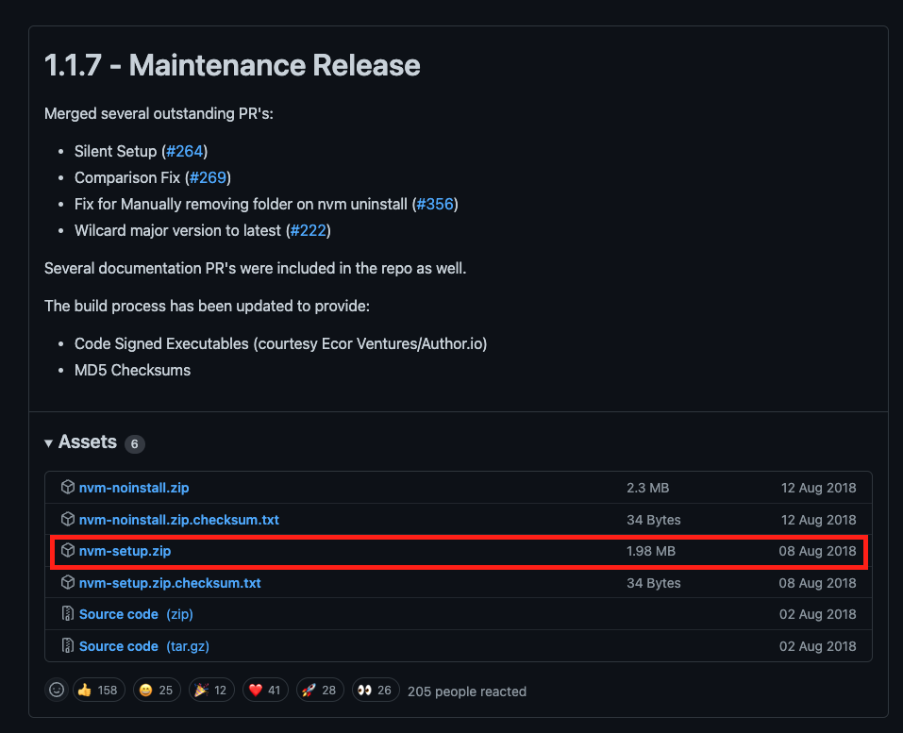The image size is (903, 733).
Task: Toggle the eyes reaction showing 26
Action: (x=376, y=690)
